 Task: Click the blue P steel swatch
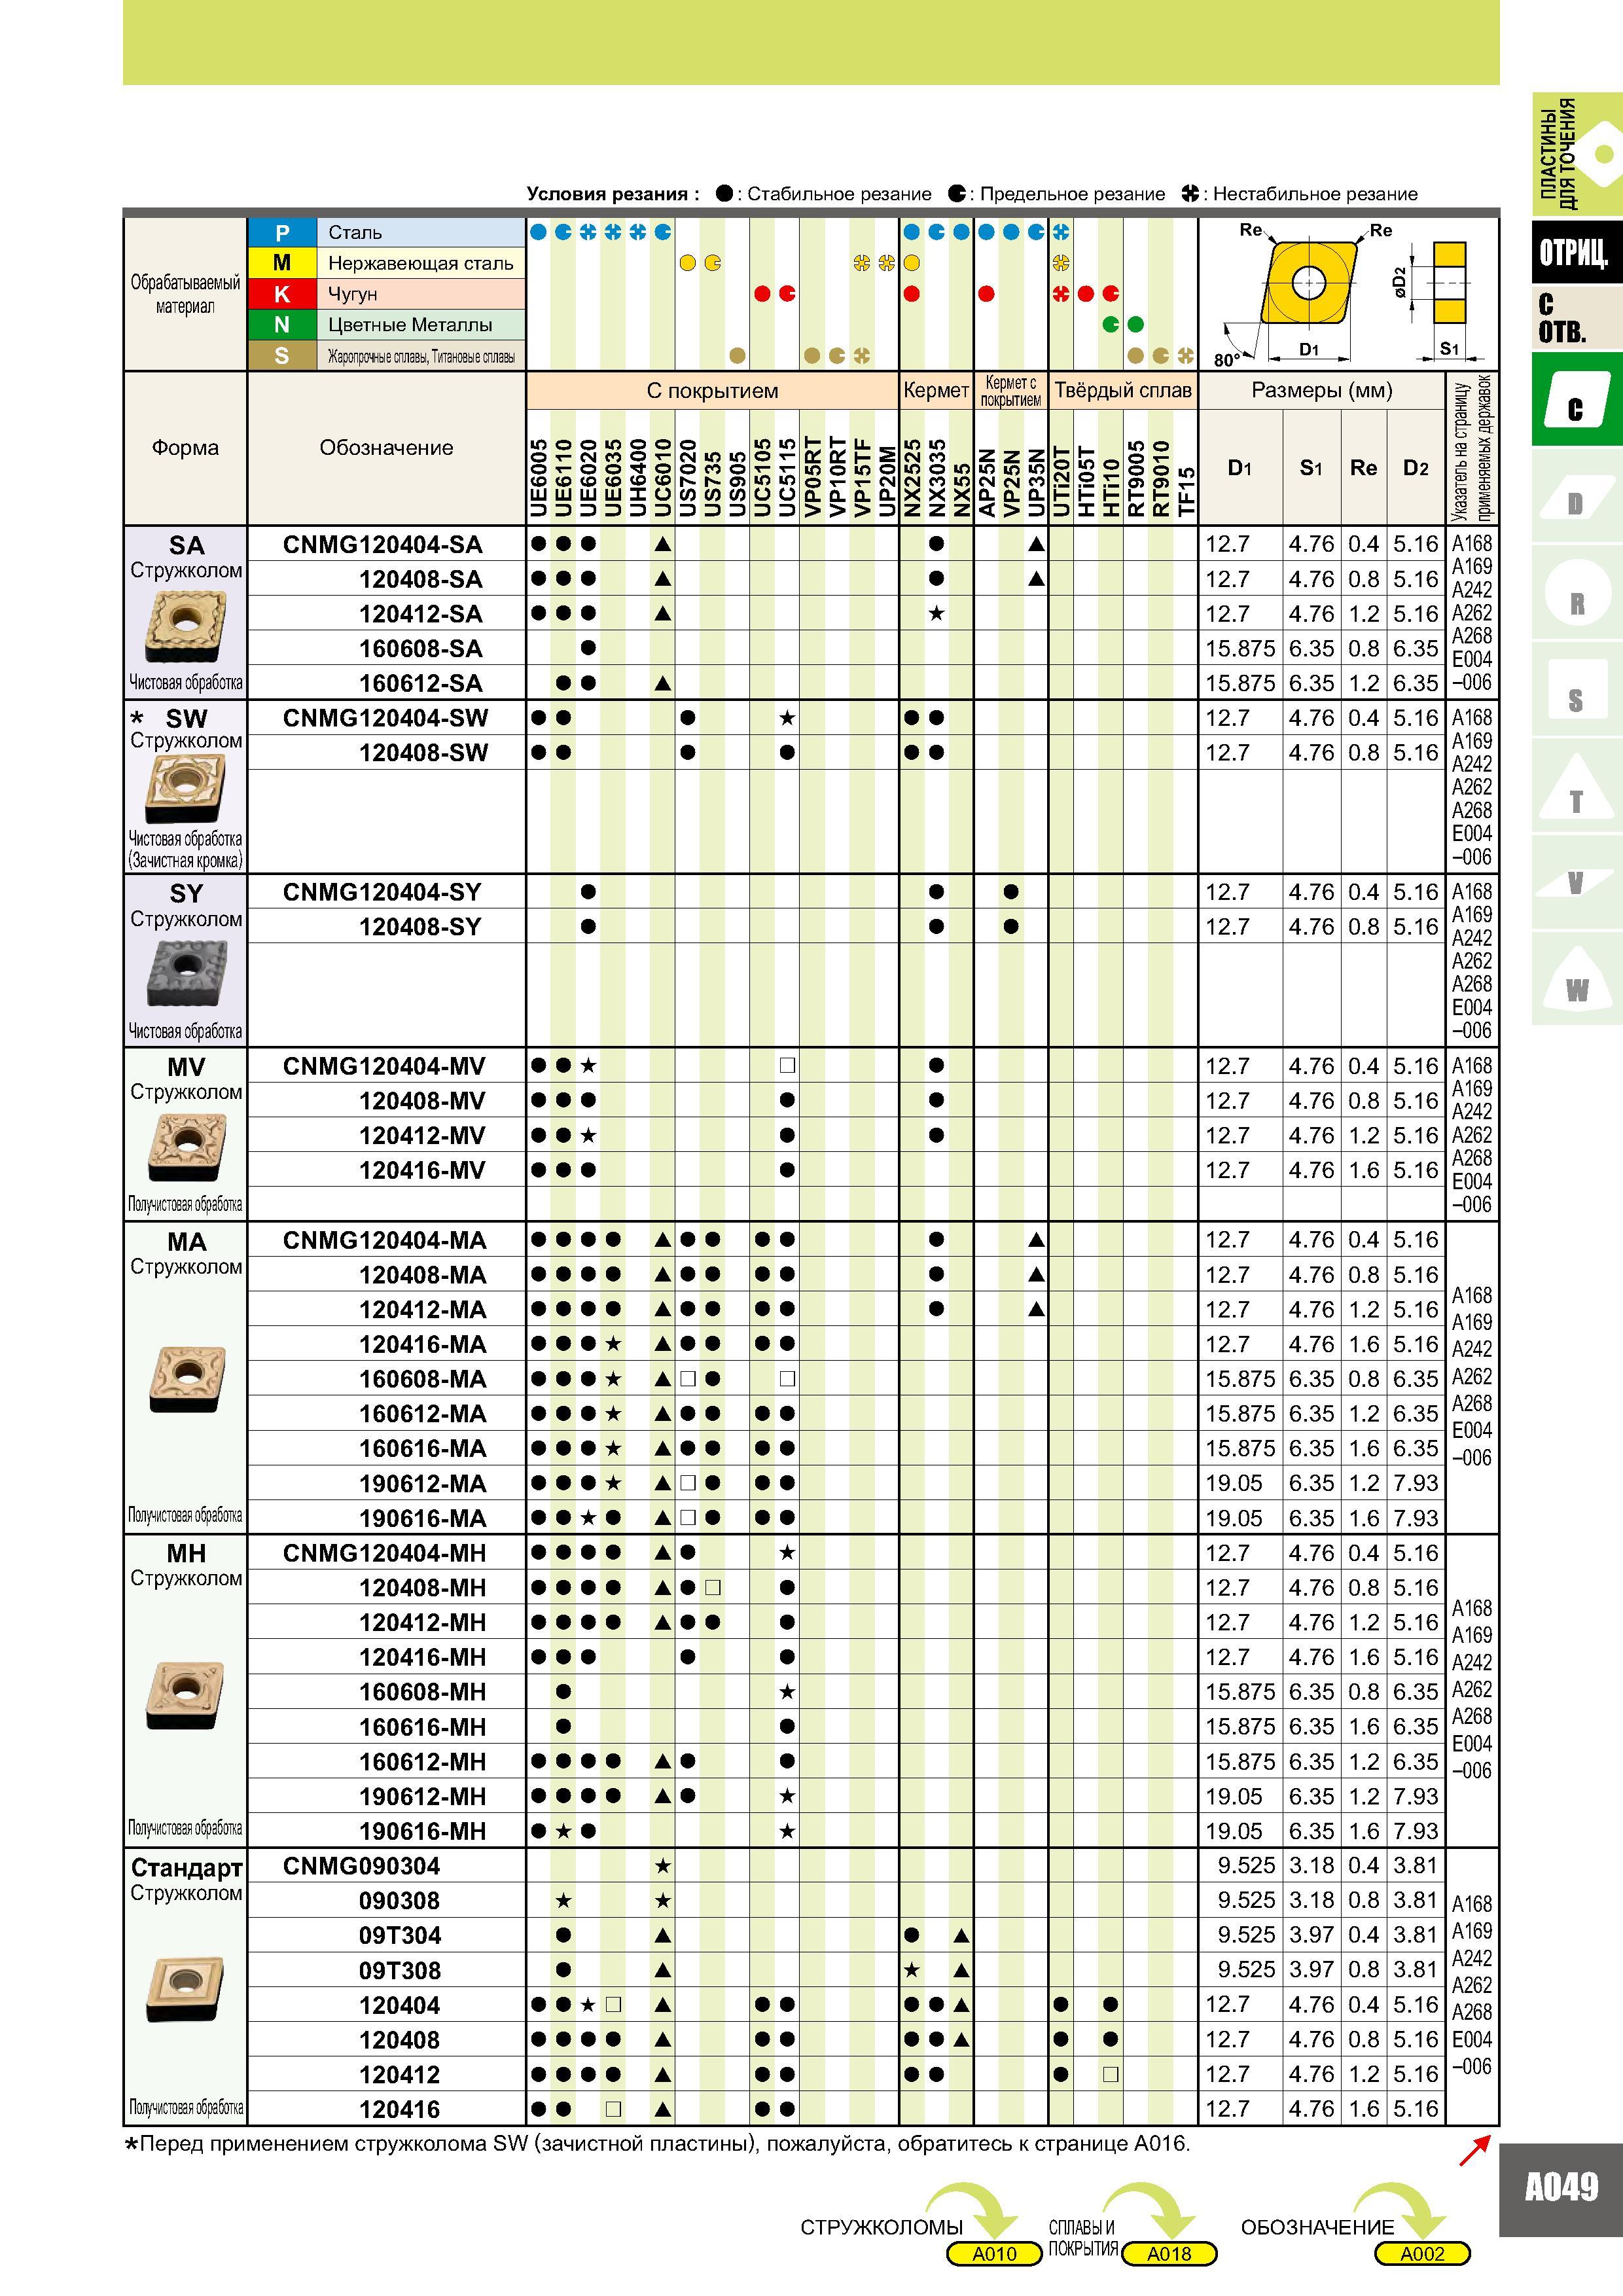click(x=282, y=233)
